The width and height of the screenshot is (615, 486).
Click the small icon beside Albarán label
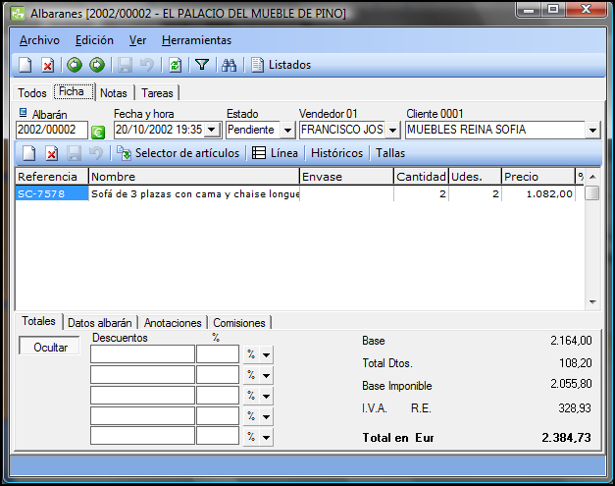tap(24, 113)
